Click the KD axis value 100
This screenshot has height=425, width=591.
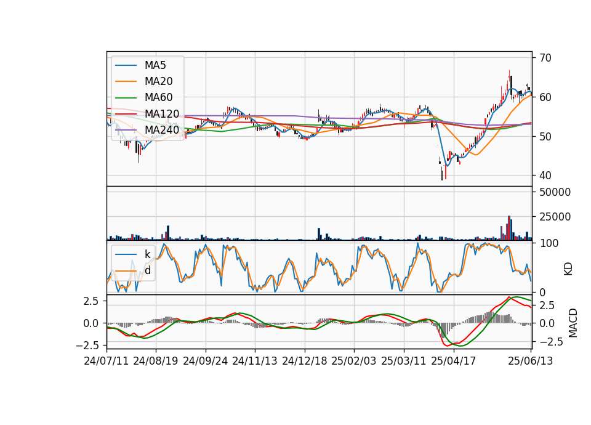click(549, 243)
